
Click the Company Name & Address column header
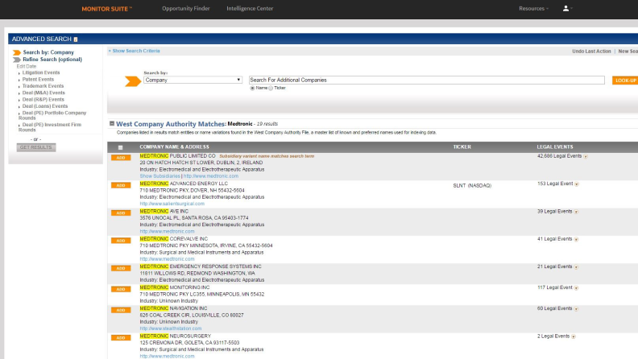point(174,147)
